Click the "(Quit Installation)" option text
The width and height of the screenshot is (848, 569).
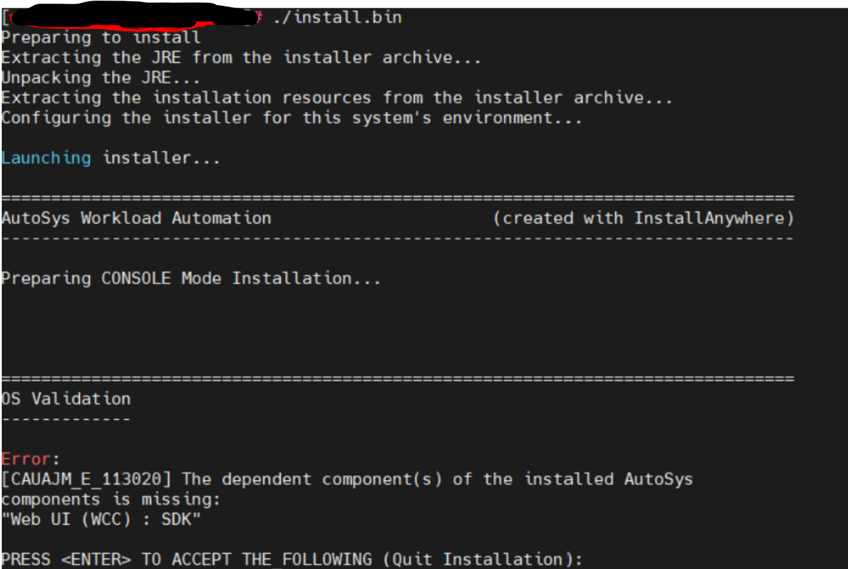click(x=482, y=560)
